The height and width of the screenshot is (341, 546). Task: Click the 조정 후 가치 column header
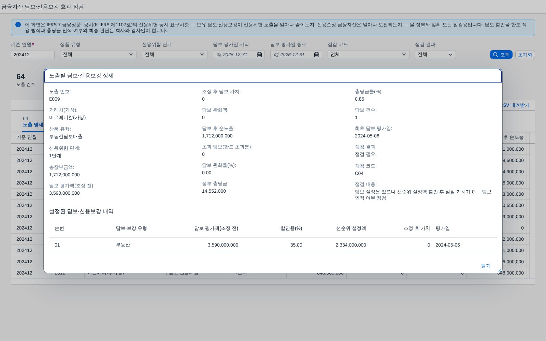point(417,228)
